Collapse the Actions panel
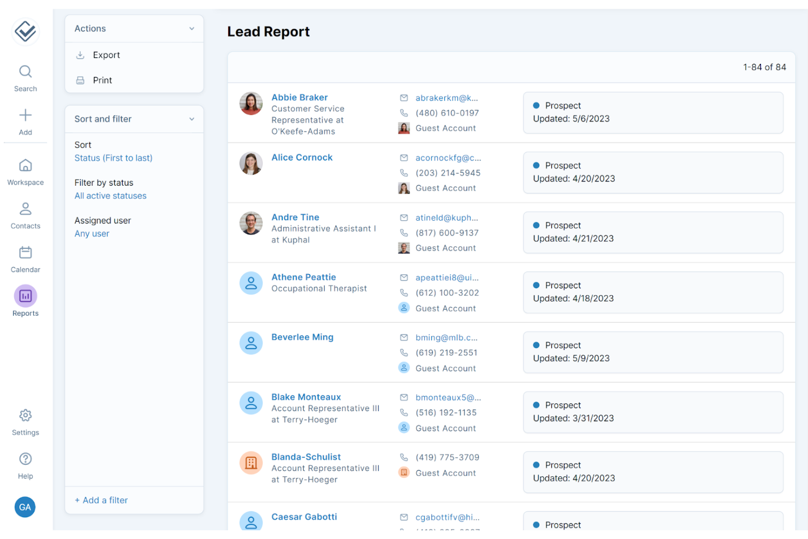This screenshot has width=808, height=539. point(192,28)
